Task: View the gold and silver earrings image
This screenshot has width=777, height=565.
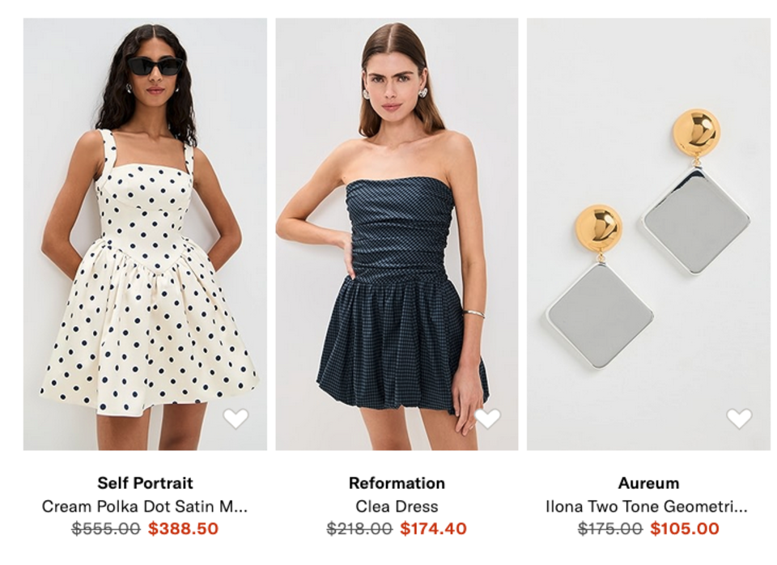Action: click(648, 234)
